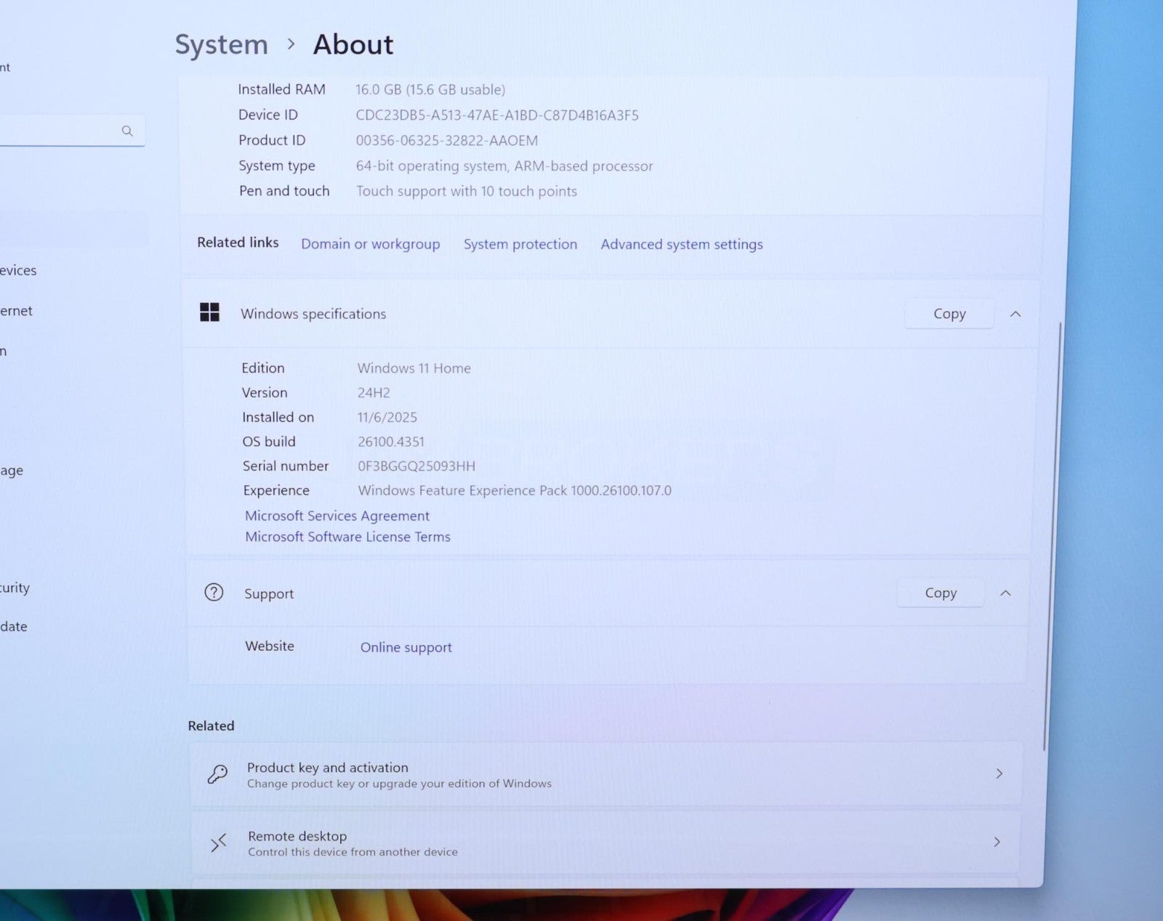Open Advanced system settings link
This screenshot has height=921, width=1163.
pyautogui.click(x=681, y=244)
